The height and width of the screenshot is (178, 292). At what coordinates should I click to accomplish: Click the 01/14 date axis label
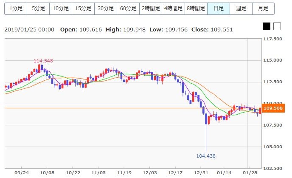224,173
